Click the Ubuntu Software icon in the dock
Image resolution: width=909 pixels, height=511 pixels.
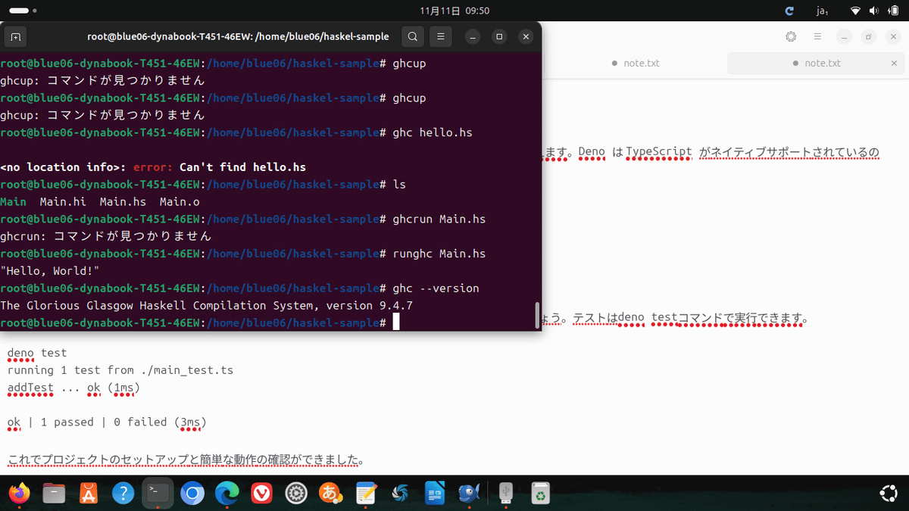tap(88, 493)
